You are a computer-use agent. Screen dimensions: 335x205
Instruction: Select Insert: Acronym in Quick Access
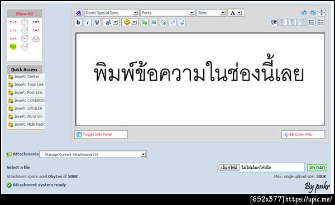tap(26, 117)
